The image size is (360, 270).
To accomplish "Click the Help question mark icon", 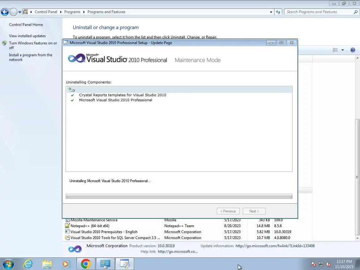I will pos(353,50).
